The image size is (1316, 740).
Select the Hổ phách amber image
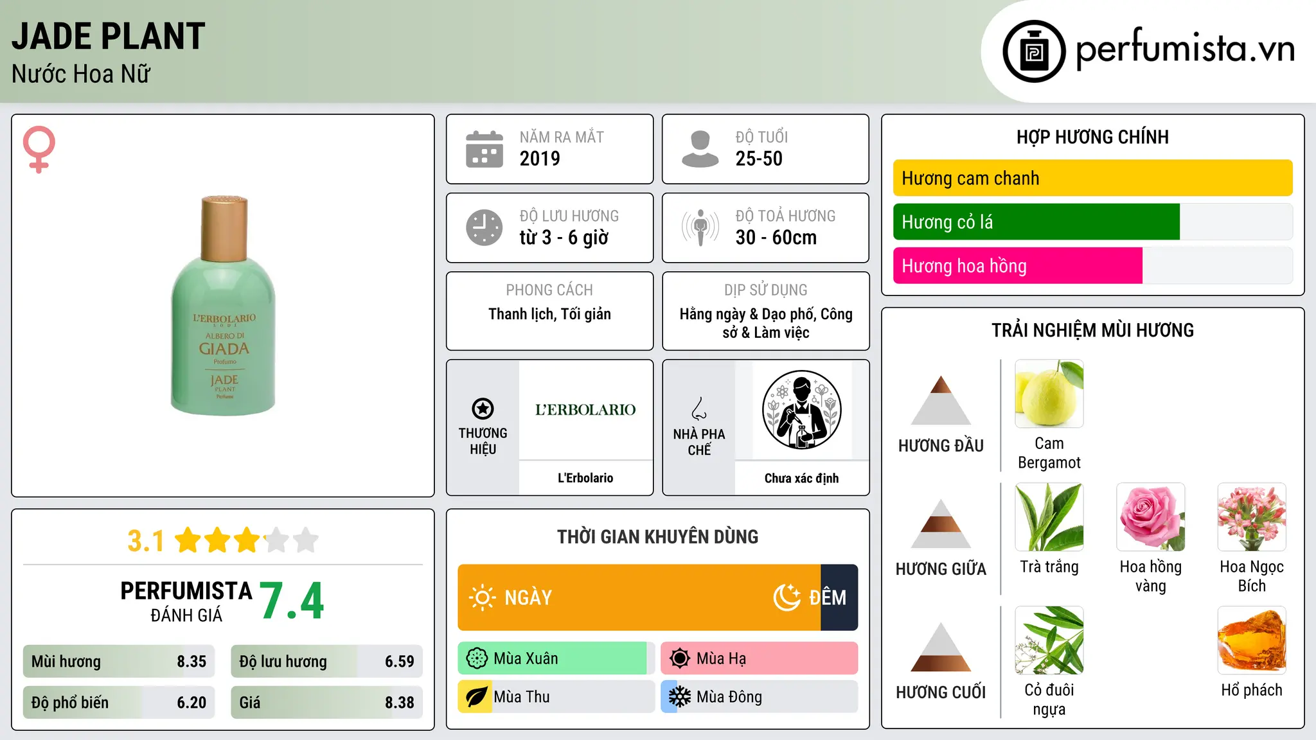(x=1252, y=640)
